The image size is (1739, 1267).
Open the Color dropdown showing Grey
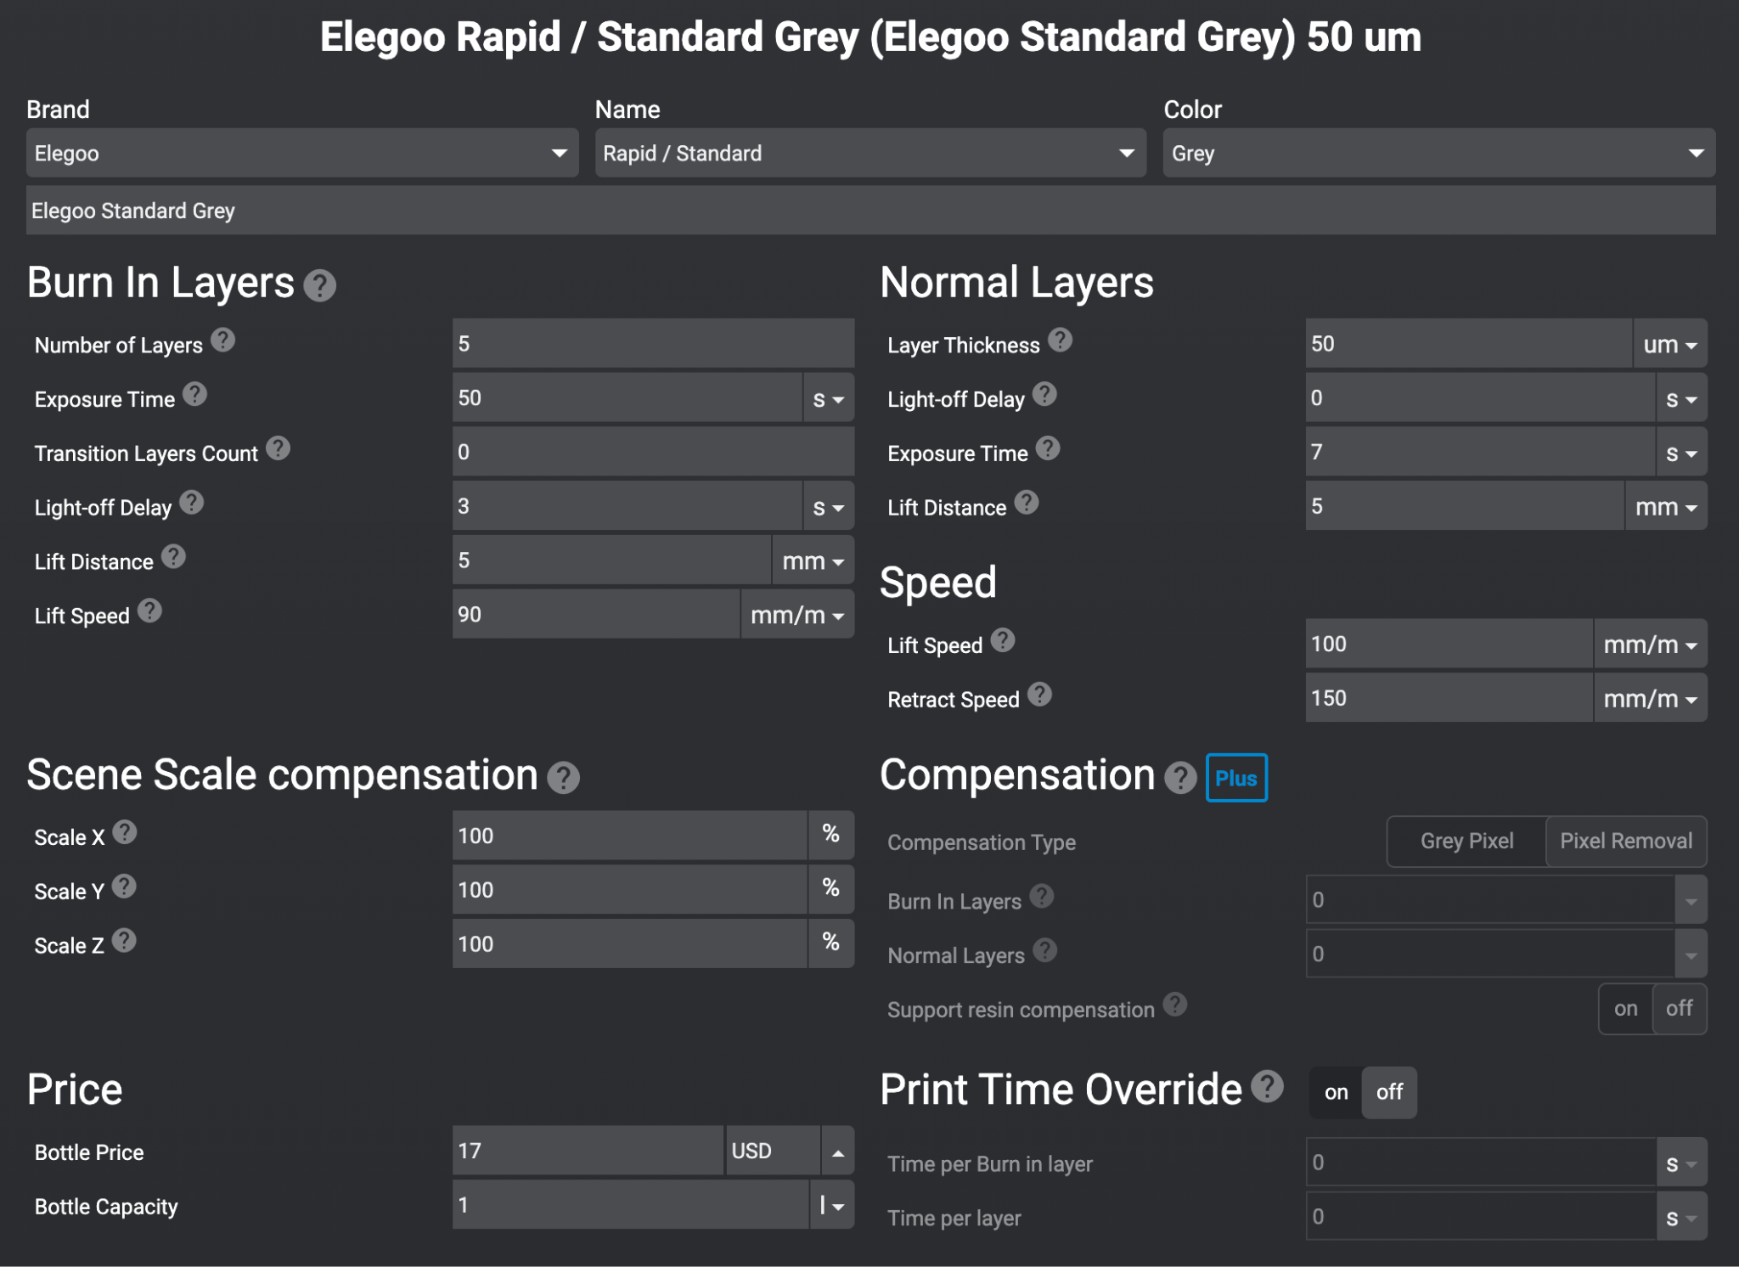pyautogui.click(x=1438, y=154)
